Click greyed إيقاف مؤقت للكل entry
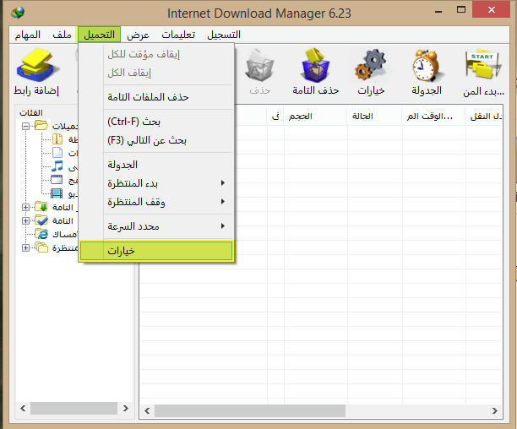Viewport: 517px width, 429px height. point(156,54)
